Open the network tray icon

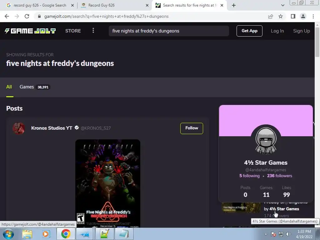coord(281,234)
